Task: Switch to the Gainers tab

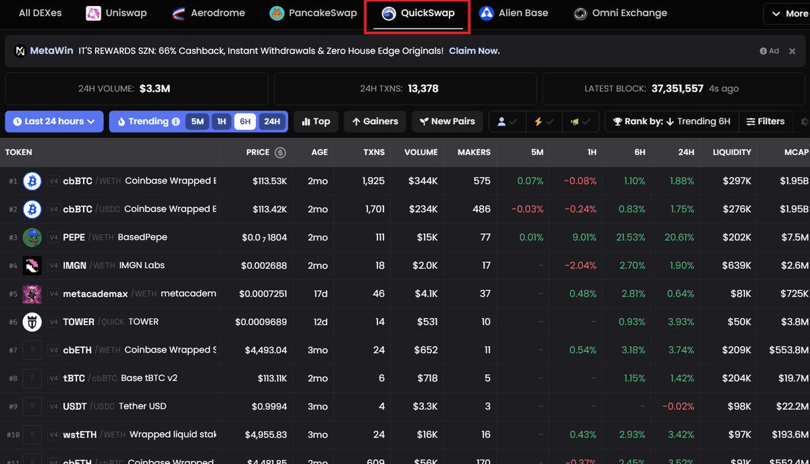Action: pos(375,121)
